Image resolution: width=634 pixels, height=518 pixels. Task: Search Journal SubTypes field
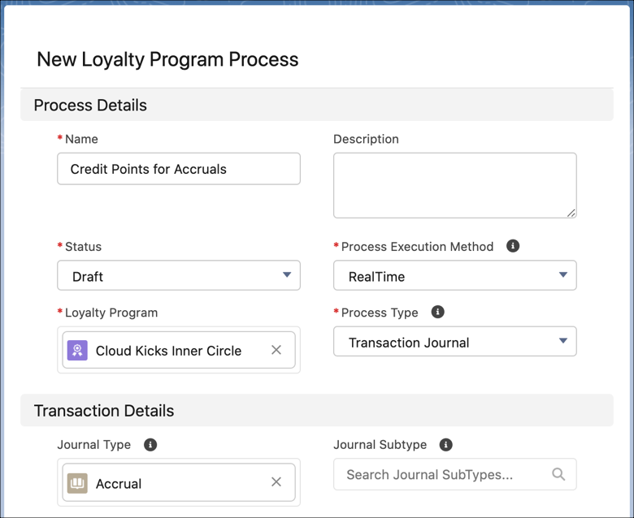coord(455,474)
